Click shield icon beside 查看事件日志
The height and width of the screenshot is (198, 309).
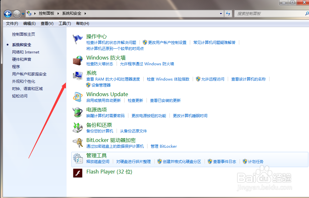[x=210, y=162]
